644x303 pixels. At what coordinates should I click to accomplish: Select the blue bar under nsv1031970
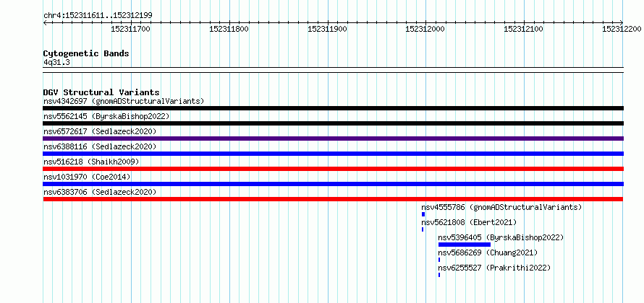[x=333, y=184]
